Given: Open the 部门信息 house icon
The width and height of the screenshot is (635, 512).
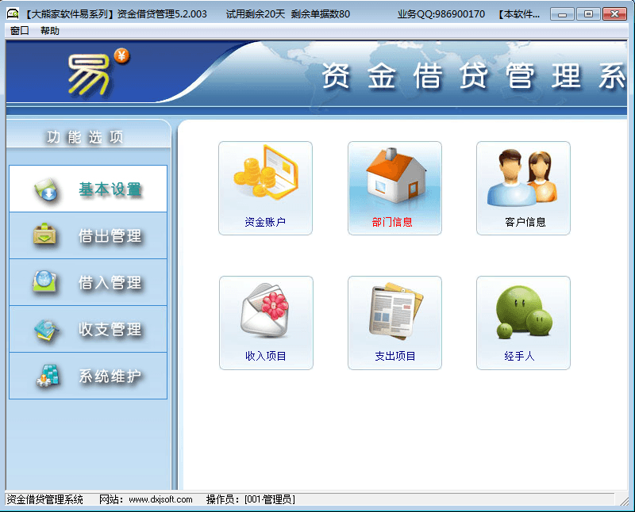Looking at the screenshot, I should click(x=394, y=177).
